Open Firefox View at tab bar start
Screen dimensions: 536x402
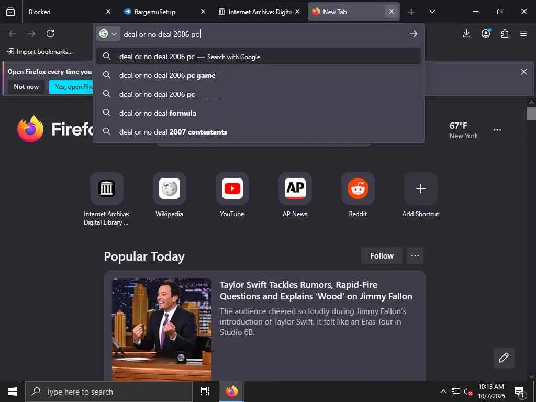10,12
